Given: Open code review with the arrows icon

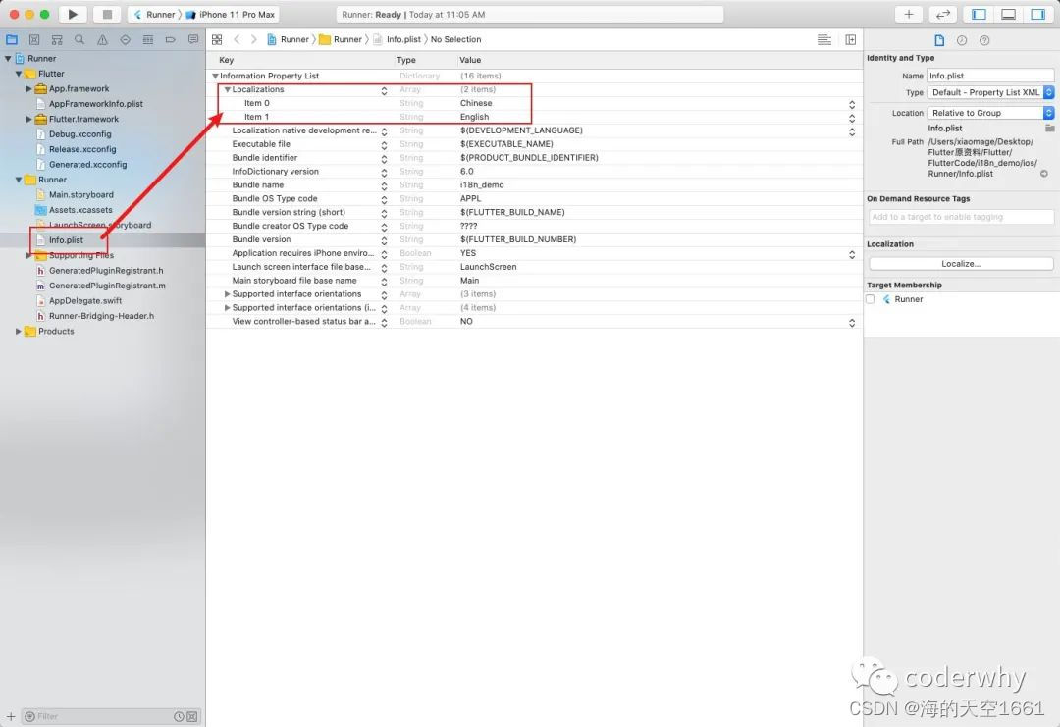Looking at the screenshot, I should (943, 14).
